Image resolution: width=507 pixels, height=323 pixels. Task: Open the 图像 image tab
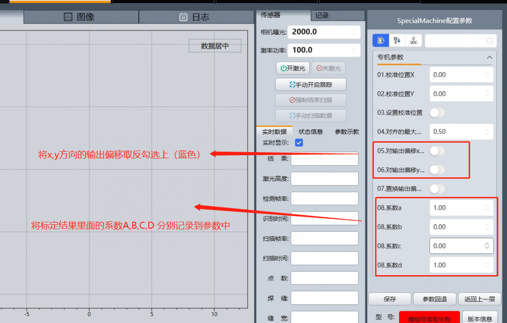click(x=81, y=17)
